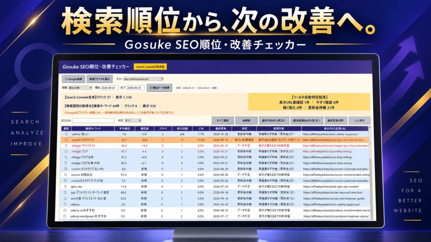The height and width of the screenshot is (242, 431).
Task: Click the last-updated date 2026-08-28
Action: (221, 175)
